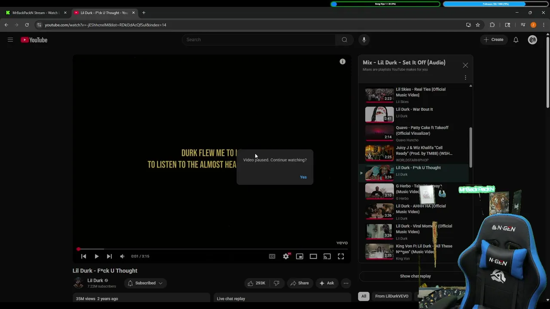Click the playlist panel scrollbar
This screenshot has width=550, height=309.
[471, 147]
